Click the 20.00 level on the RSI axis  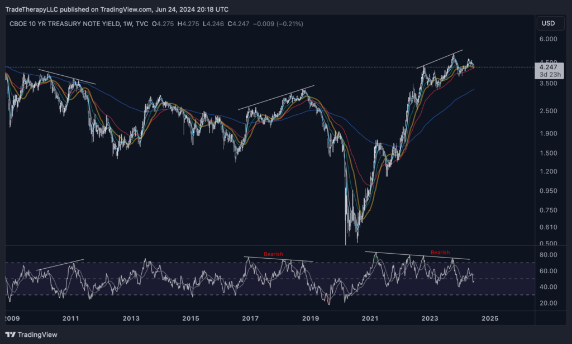547,303
